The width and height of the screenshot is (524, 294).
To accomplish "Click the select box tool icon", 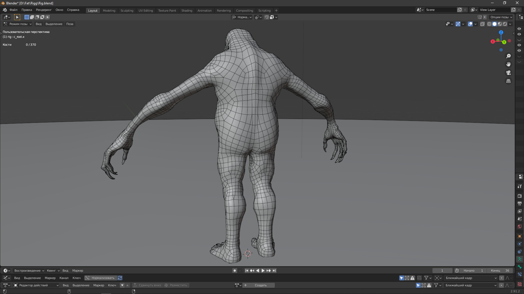I will point(17,17).
